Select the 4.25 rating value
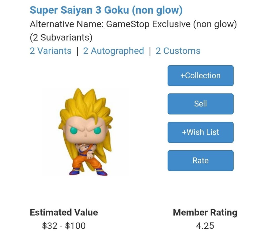Viewport: 267px width, 239px height. pyautogui.click(x=205, y=226)
